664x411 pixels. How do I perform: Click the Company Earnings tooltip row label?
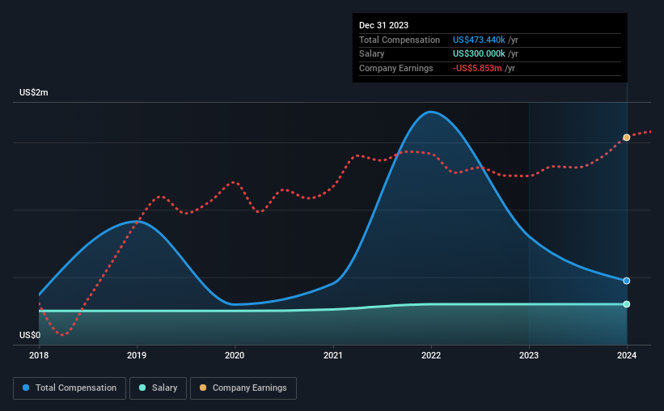[396, 68]
